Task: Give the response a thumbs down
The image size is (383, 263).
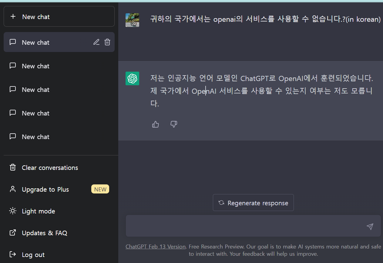Action: point(174,124)
